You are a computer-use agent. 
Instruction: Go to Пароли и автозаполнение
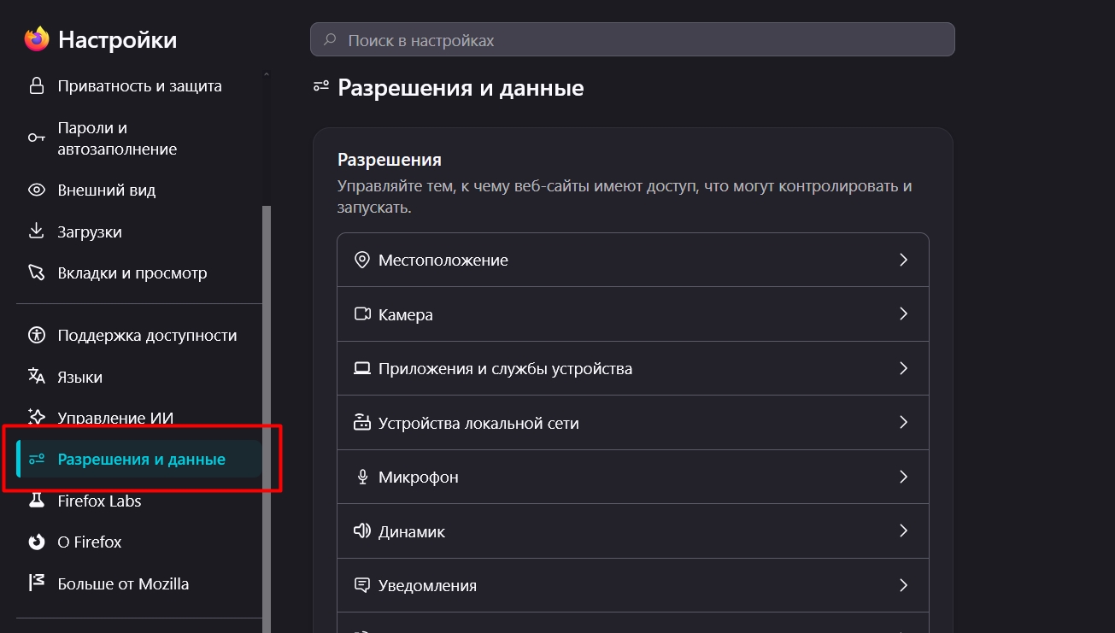[x=139, y=138]
